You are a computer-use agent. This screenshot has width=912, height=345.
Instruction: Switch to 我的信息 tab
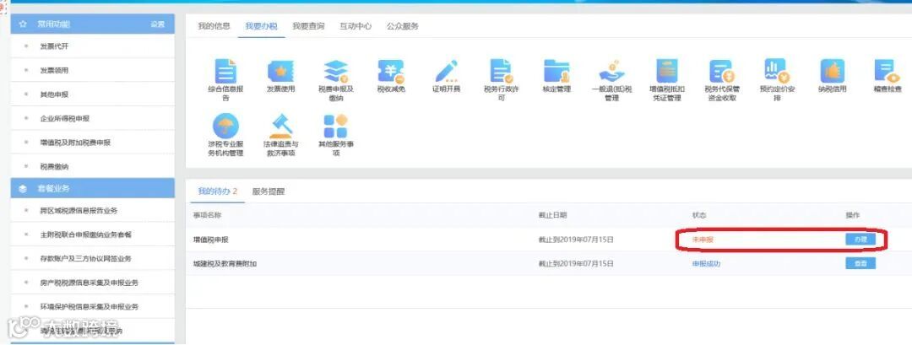214,26
